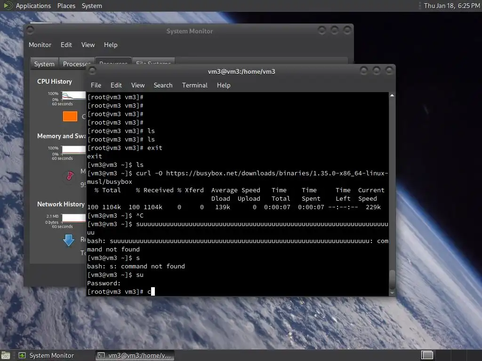Click the terminal scrollbar down arrow
Image resolution: width=482 pixels, height=361 pixels.
[x=392, y=293]
